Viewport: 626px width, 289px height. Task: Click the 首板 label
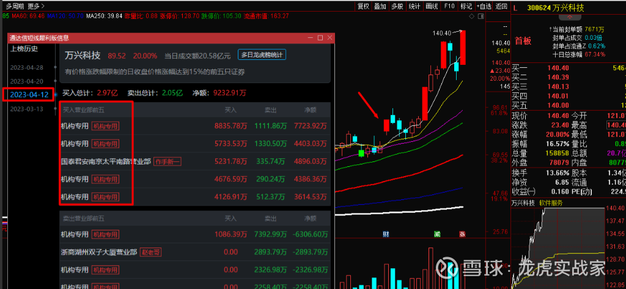(523, 40)
